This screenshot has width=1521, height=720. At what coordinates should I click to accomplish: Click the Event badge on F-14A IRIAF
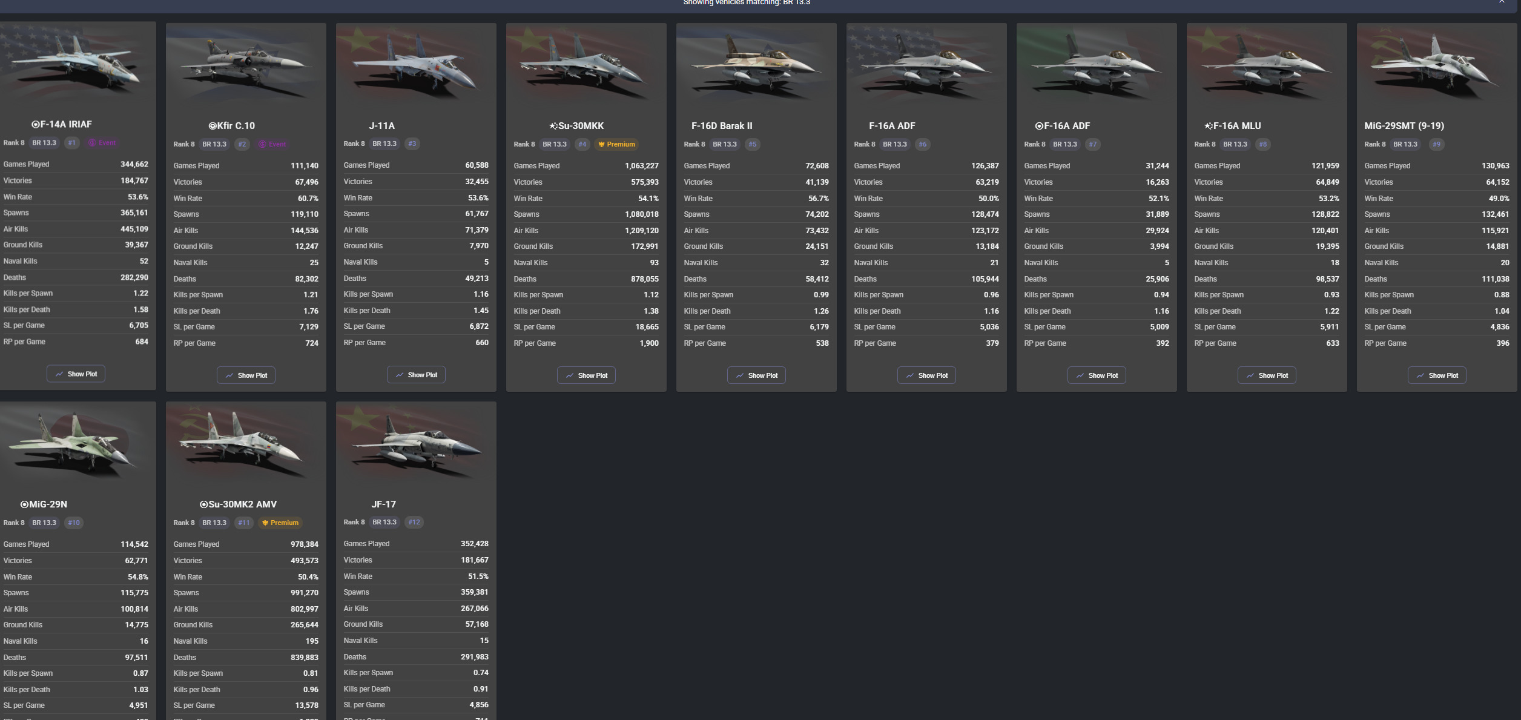coord(102,143)
